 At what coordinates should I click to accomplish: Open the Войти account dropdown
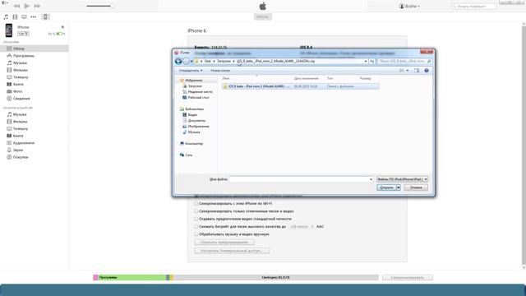(x=409, y=6)
